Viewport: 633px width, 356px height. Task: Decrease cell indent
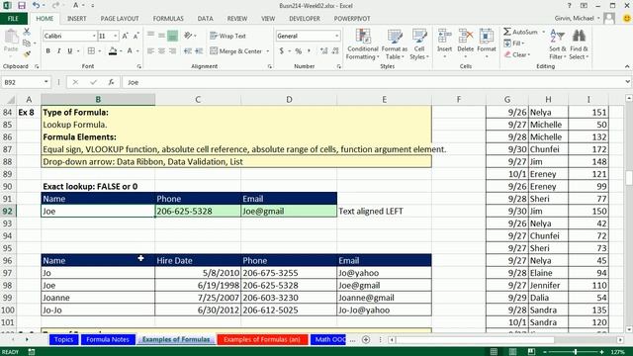[x=188, y=50]
